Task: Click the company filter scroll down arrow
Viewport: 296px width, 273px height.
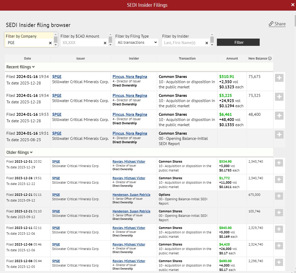Action: 56,45
